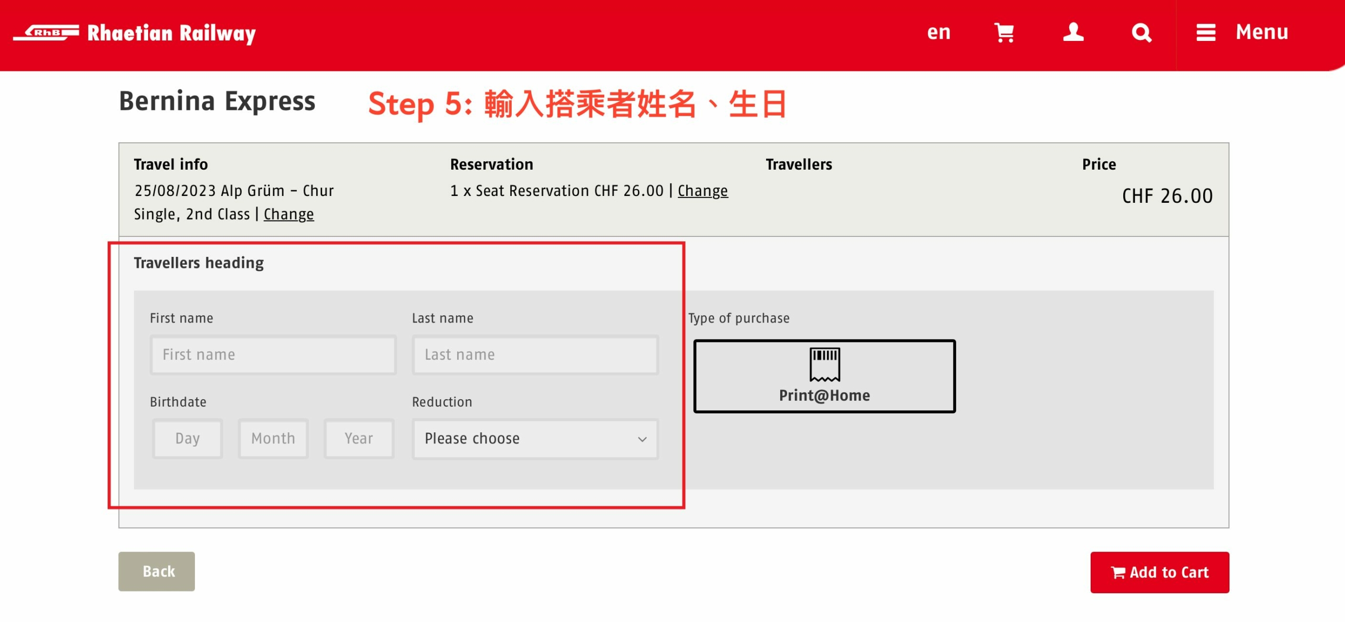Select the Print@Home purchase type
This screenshot has height=622, width=1345.
tap(824, 376)
